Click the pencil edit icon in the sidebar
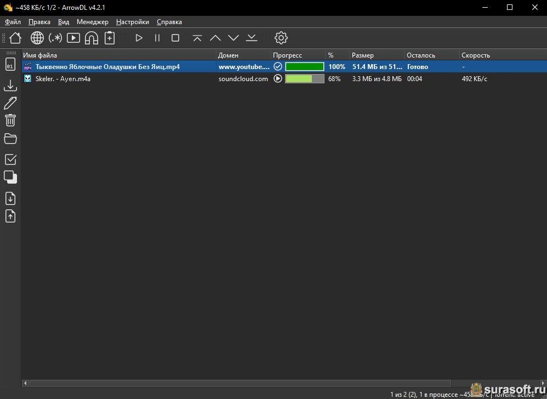The height and width of the screenshot is (399, 547). [10, 103]
